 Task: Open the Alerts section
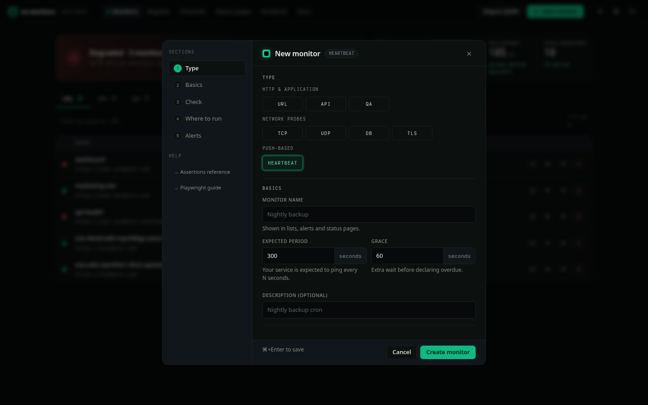click(x=207, y=136)
